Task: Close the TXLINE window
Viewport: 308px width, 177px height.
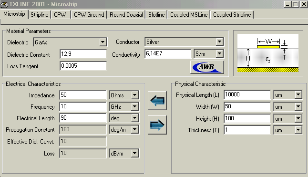Action: 304,4
